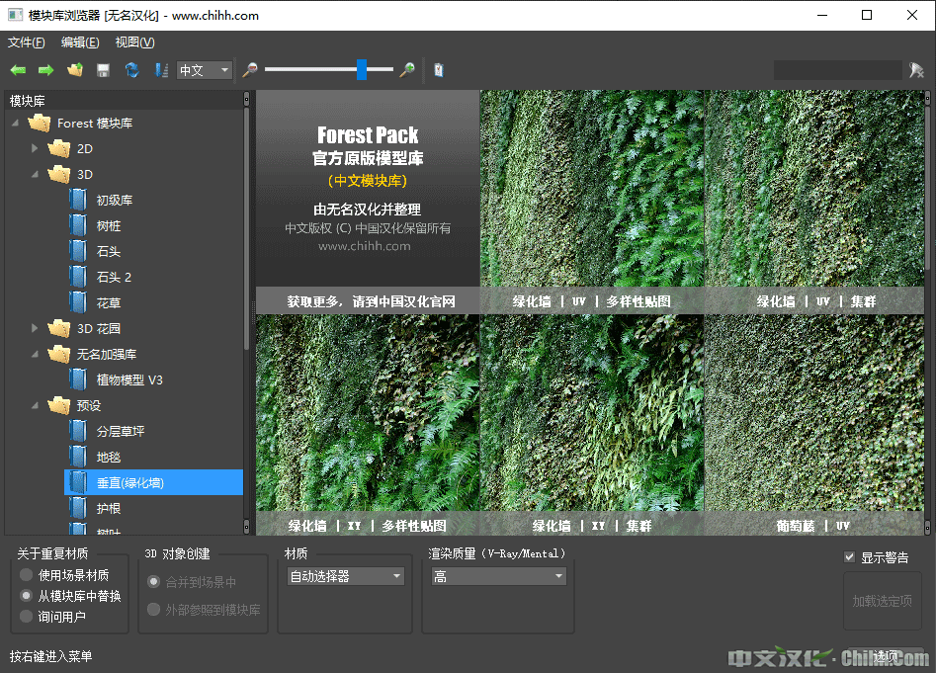Click the zoom-out magnifier icon

[250, 70]
